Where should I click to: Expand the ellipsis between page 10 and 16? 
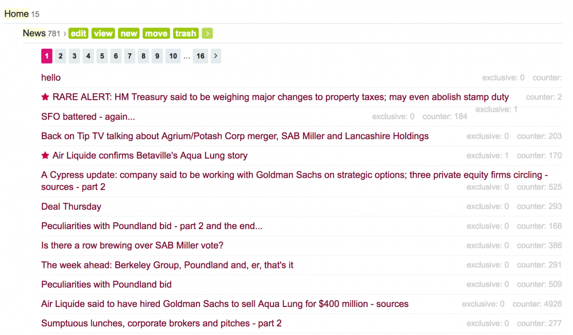[x=187, y=56]
